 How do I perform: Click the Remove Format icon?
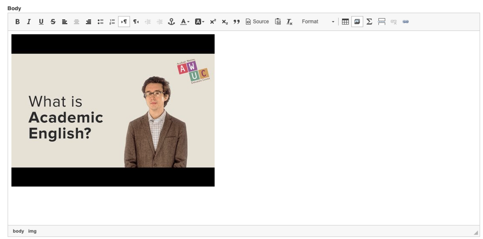(289, 22)
